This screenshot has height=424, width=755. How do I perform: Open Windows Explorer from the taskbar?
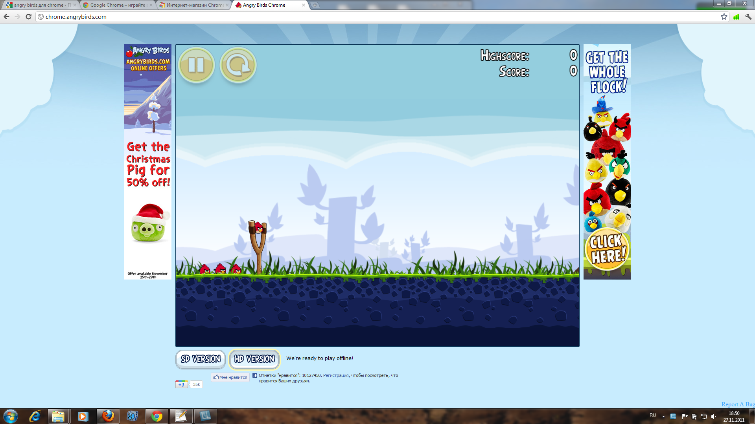pos(58,416)
